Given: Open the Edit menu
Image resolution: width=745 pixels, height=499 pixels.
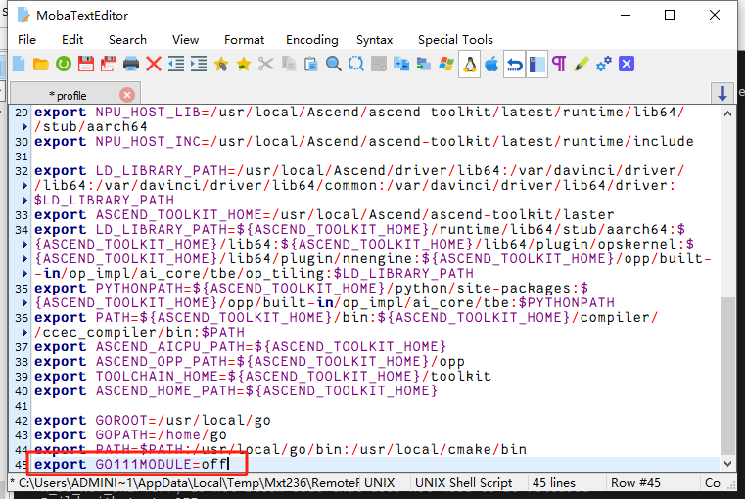Looking at the screenshot, I should tap(72, 40).
